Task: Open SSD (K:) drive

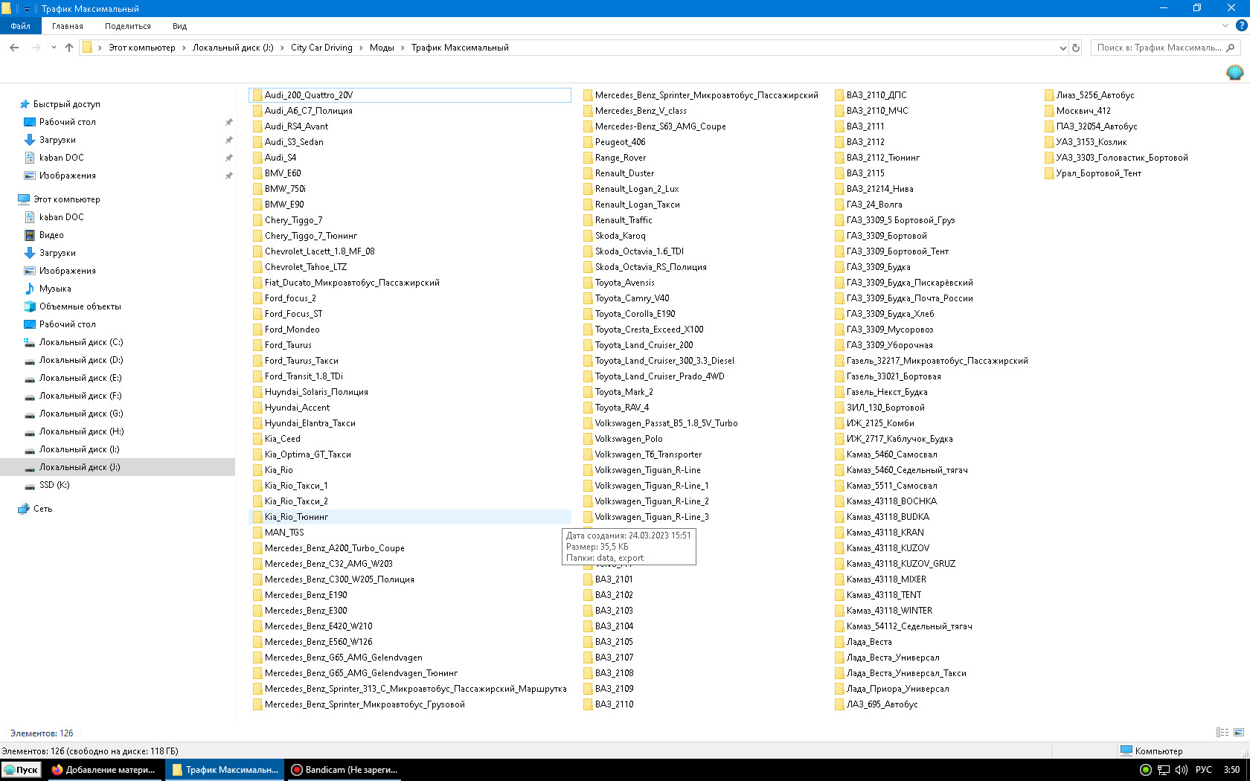Action: pos(54,485)
